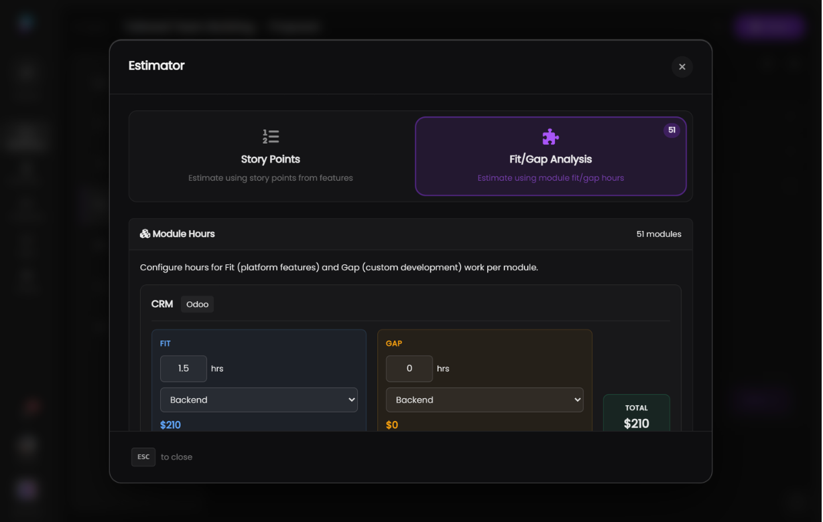
Task: Click the purple puzzle piece icon
Action: coord(550,137)
